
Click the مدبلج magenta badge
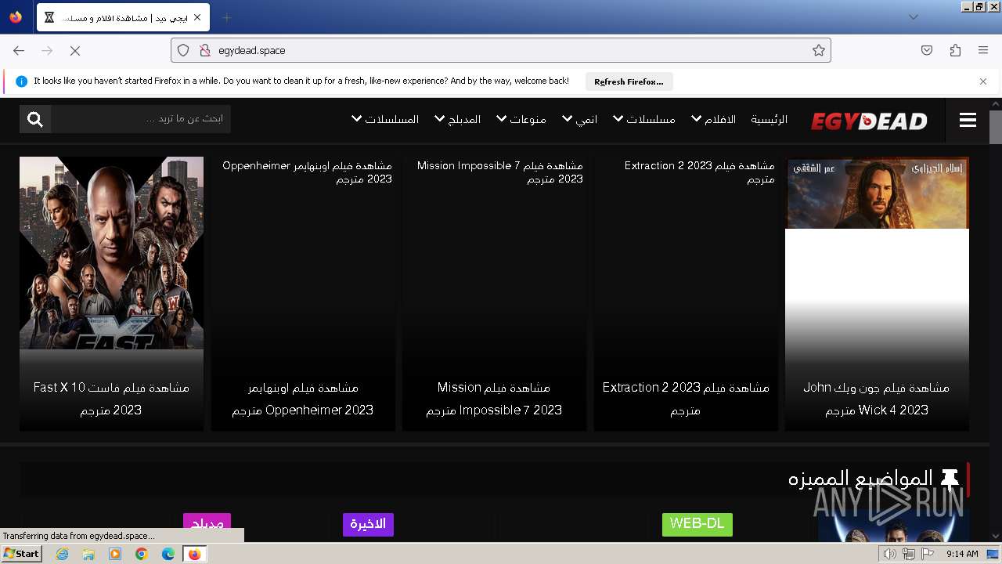point(207,524)
